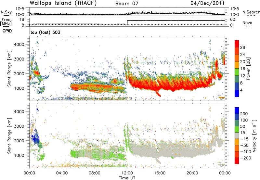Select the 'Beam 07' label

click(127, 3)
